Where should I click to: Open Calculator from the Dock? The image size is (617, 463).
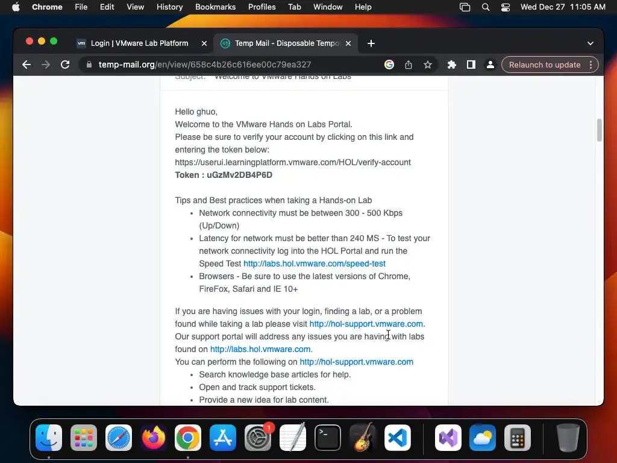click(x=518, y=438)
